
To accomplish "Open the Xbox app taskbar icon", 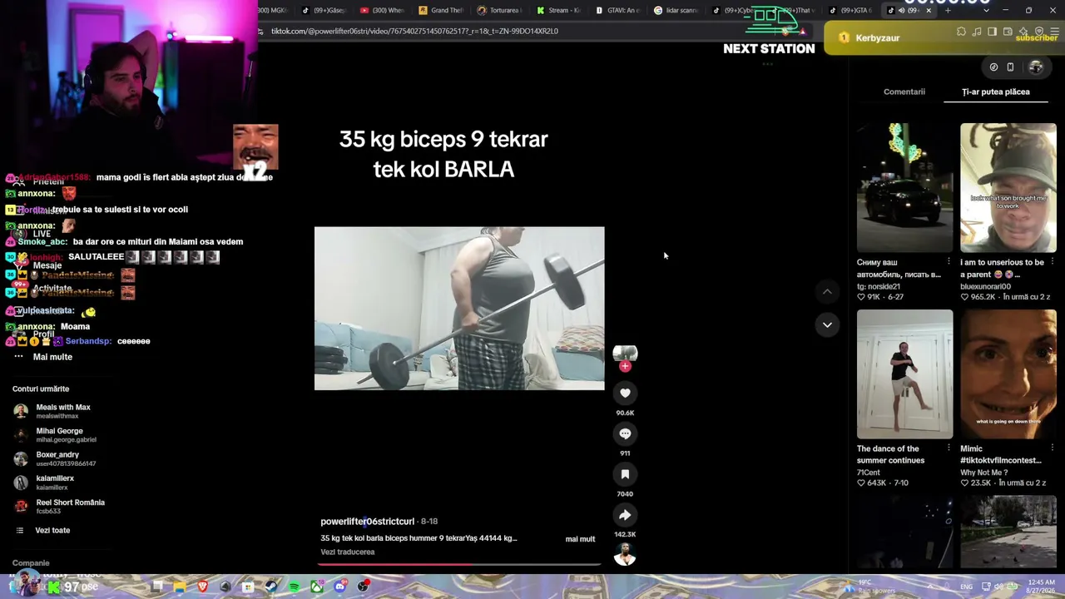I will pyautogui.click(x=317, y=587).
